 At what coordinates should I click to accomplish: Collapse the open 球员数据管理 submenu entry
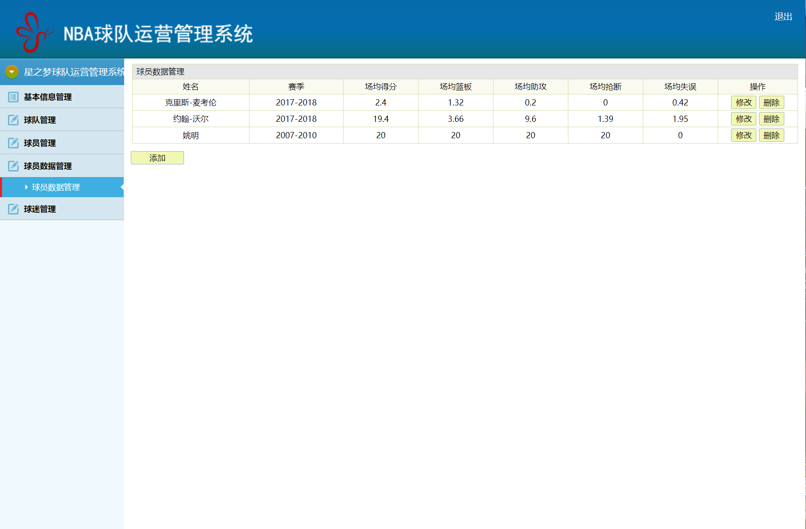coord(55,187)
